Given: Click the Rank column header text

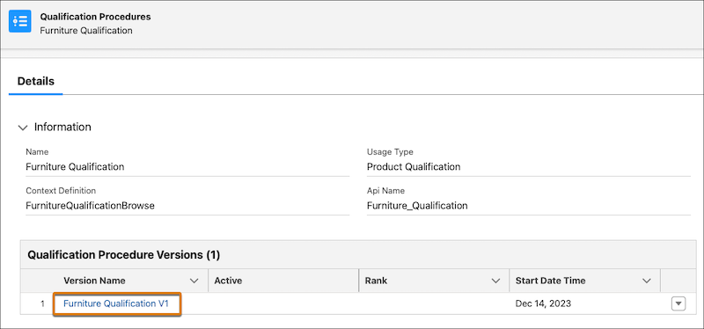Looking at the screenshot, I should tap(376, 281).
